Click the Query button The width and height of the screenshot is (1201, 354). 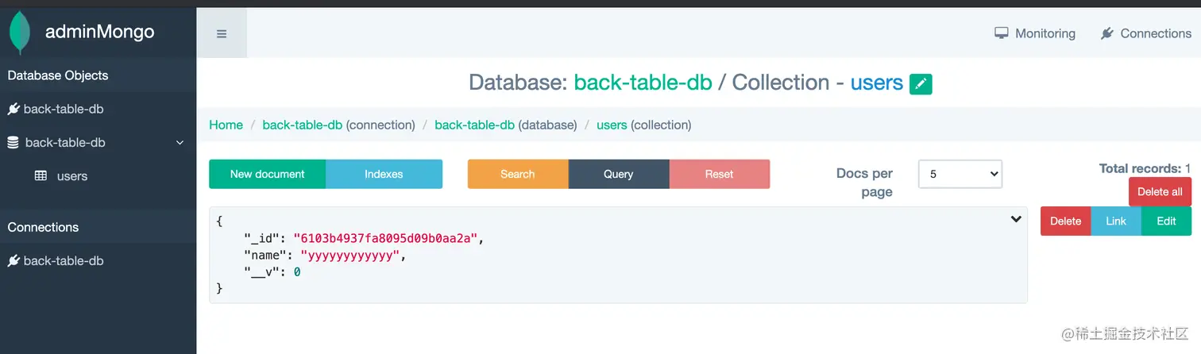point(619,174)
